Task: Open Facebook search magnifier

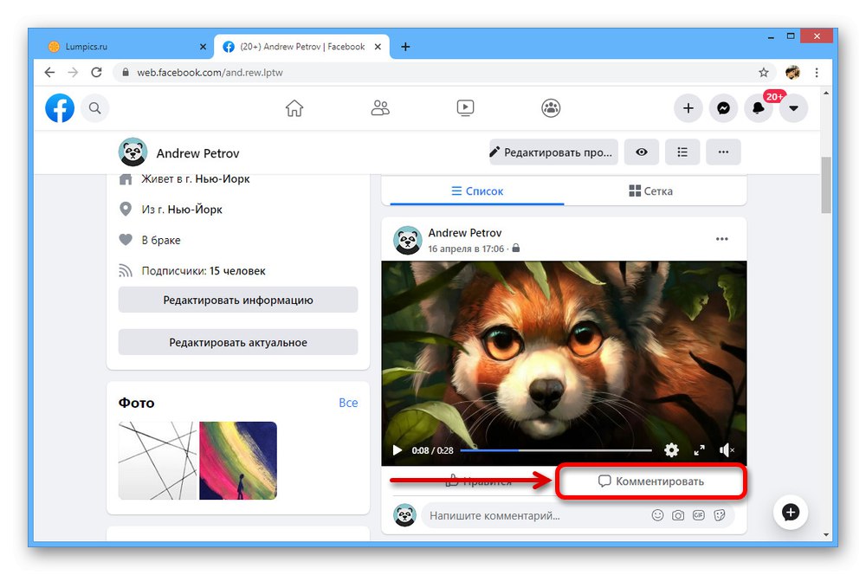Action: (95, 108)
